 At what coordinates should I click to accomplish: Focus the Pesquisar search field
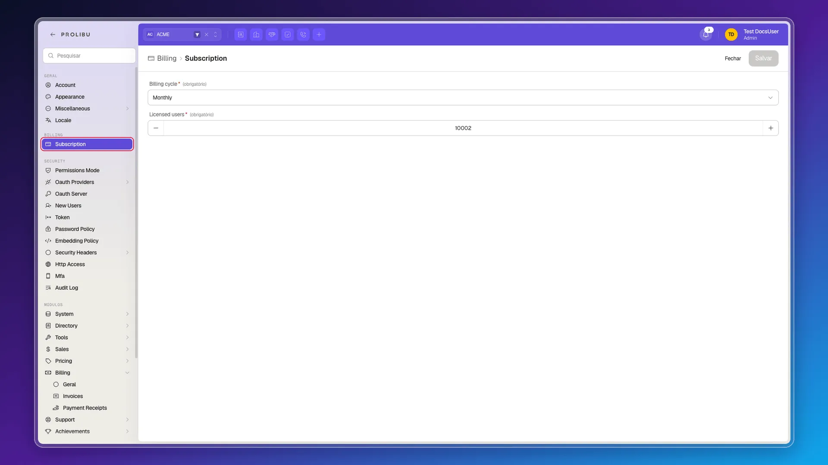click(89, 56)
